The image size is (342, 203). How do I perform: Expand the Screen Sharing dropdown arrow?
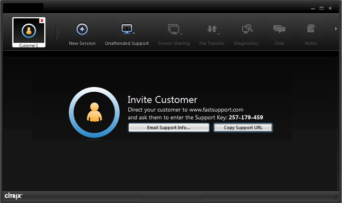[181, 34]
